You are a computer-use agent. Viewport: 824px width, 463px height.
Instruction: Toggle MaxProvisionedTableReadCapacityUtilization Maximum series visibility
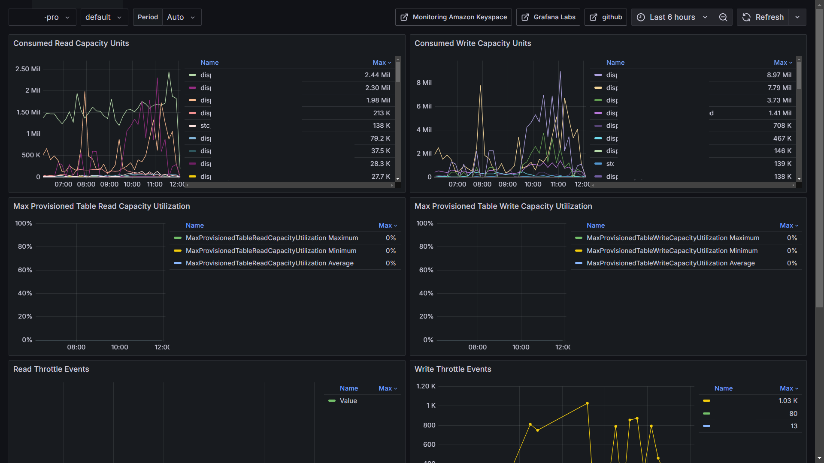pos(272,238)
